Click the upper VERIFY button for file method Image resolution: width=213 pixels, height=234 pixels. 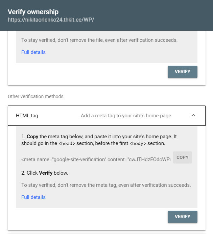pos(182,71)
